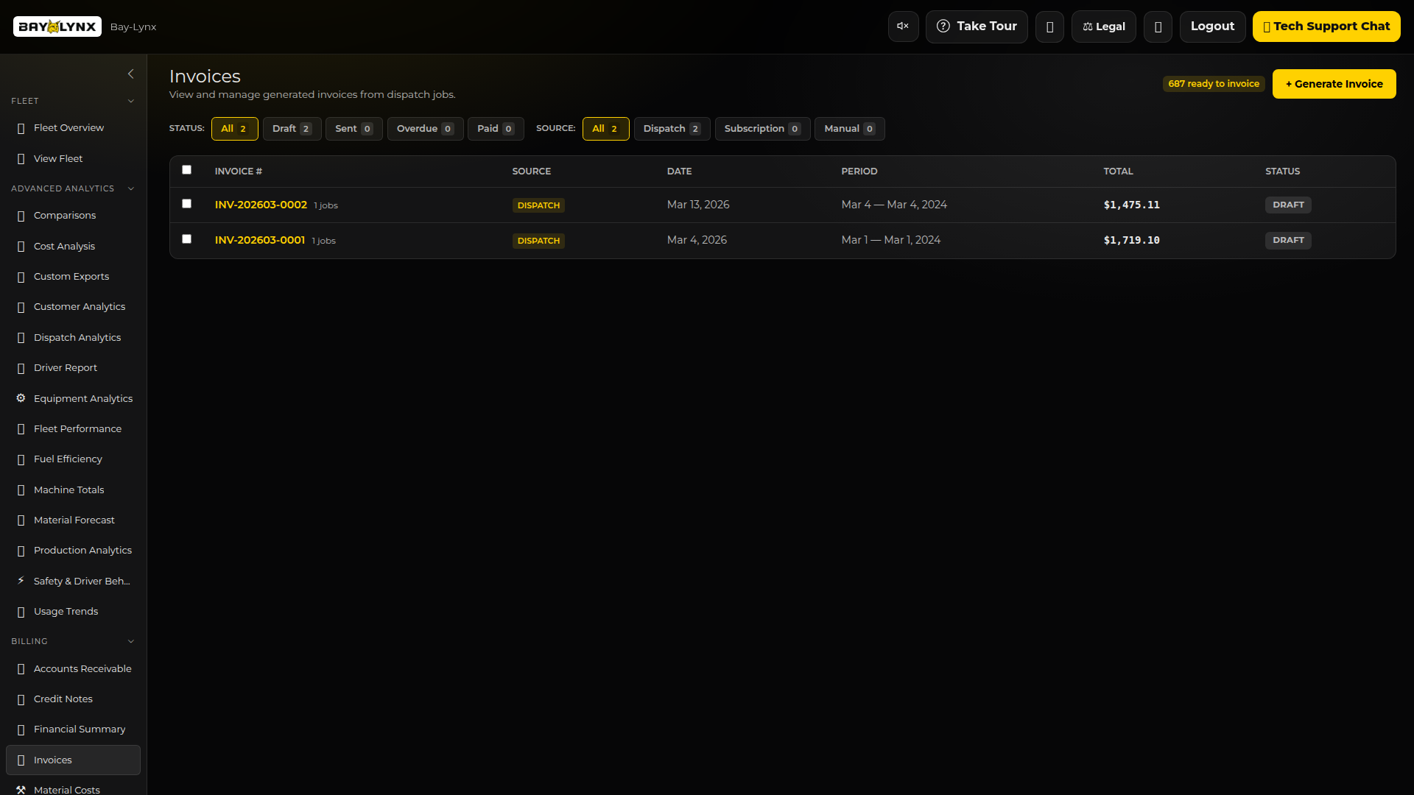Screen dimensions: 1414x795
Task: Click the Fleet Overview icon
Action: (x=21, y=128)
